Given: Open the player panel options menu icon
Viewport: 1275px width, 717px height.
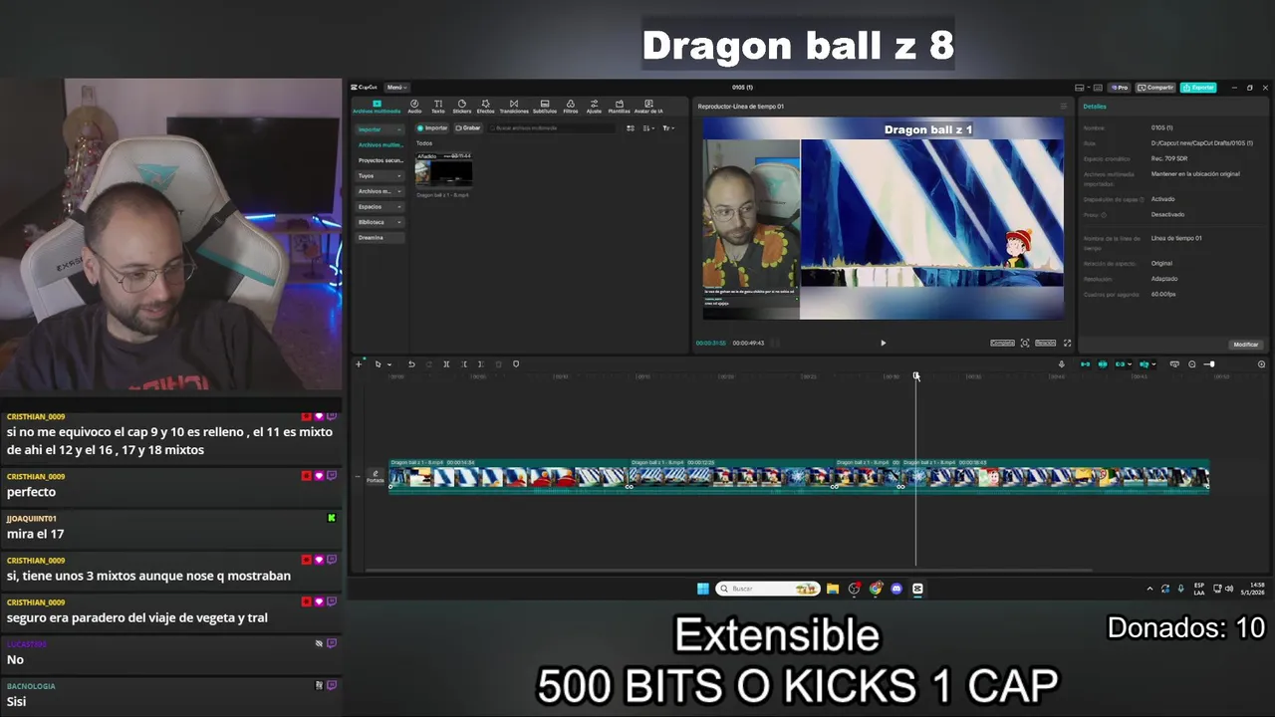Looking at the screenshot, I should pyautogui.click(x=1063, y=107).
